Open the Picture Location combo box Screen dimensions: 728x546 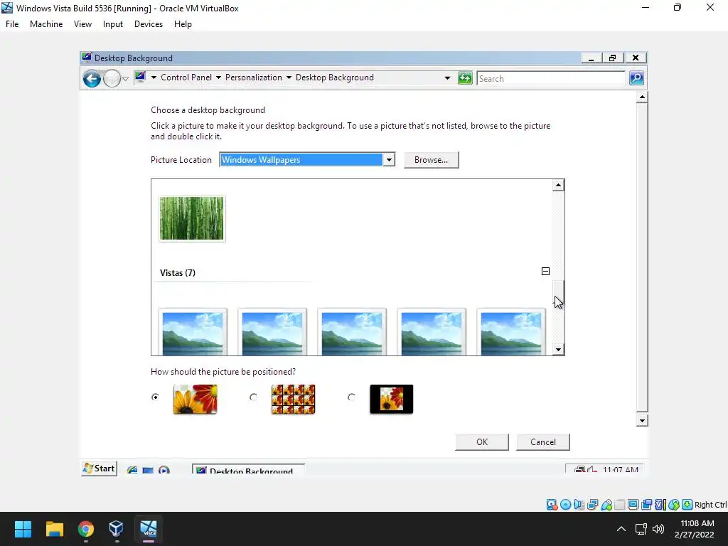point(307,160)
